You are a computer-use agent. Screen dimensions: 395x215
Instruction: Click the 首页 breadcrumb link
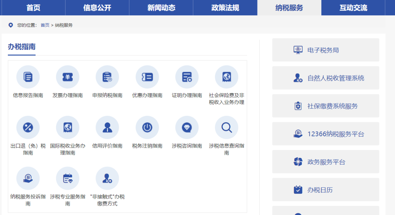[x=45, y=25]
